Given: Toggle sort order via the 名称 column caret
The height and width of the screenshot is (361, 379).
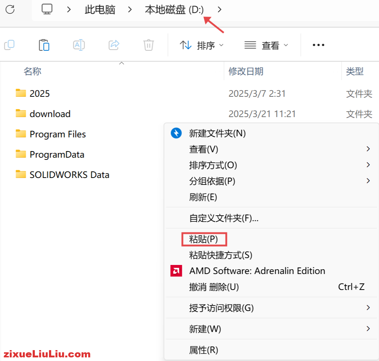Looking at the screenshot, I should [122, 63].
